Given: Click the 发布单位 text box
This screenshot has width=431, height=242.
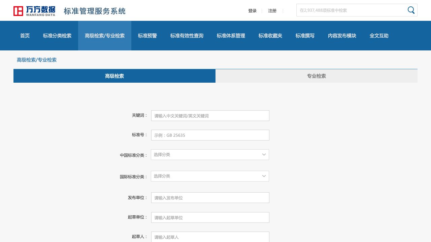Looking at the screenshot, I should 210,198.
